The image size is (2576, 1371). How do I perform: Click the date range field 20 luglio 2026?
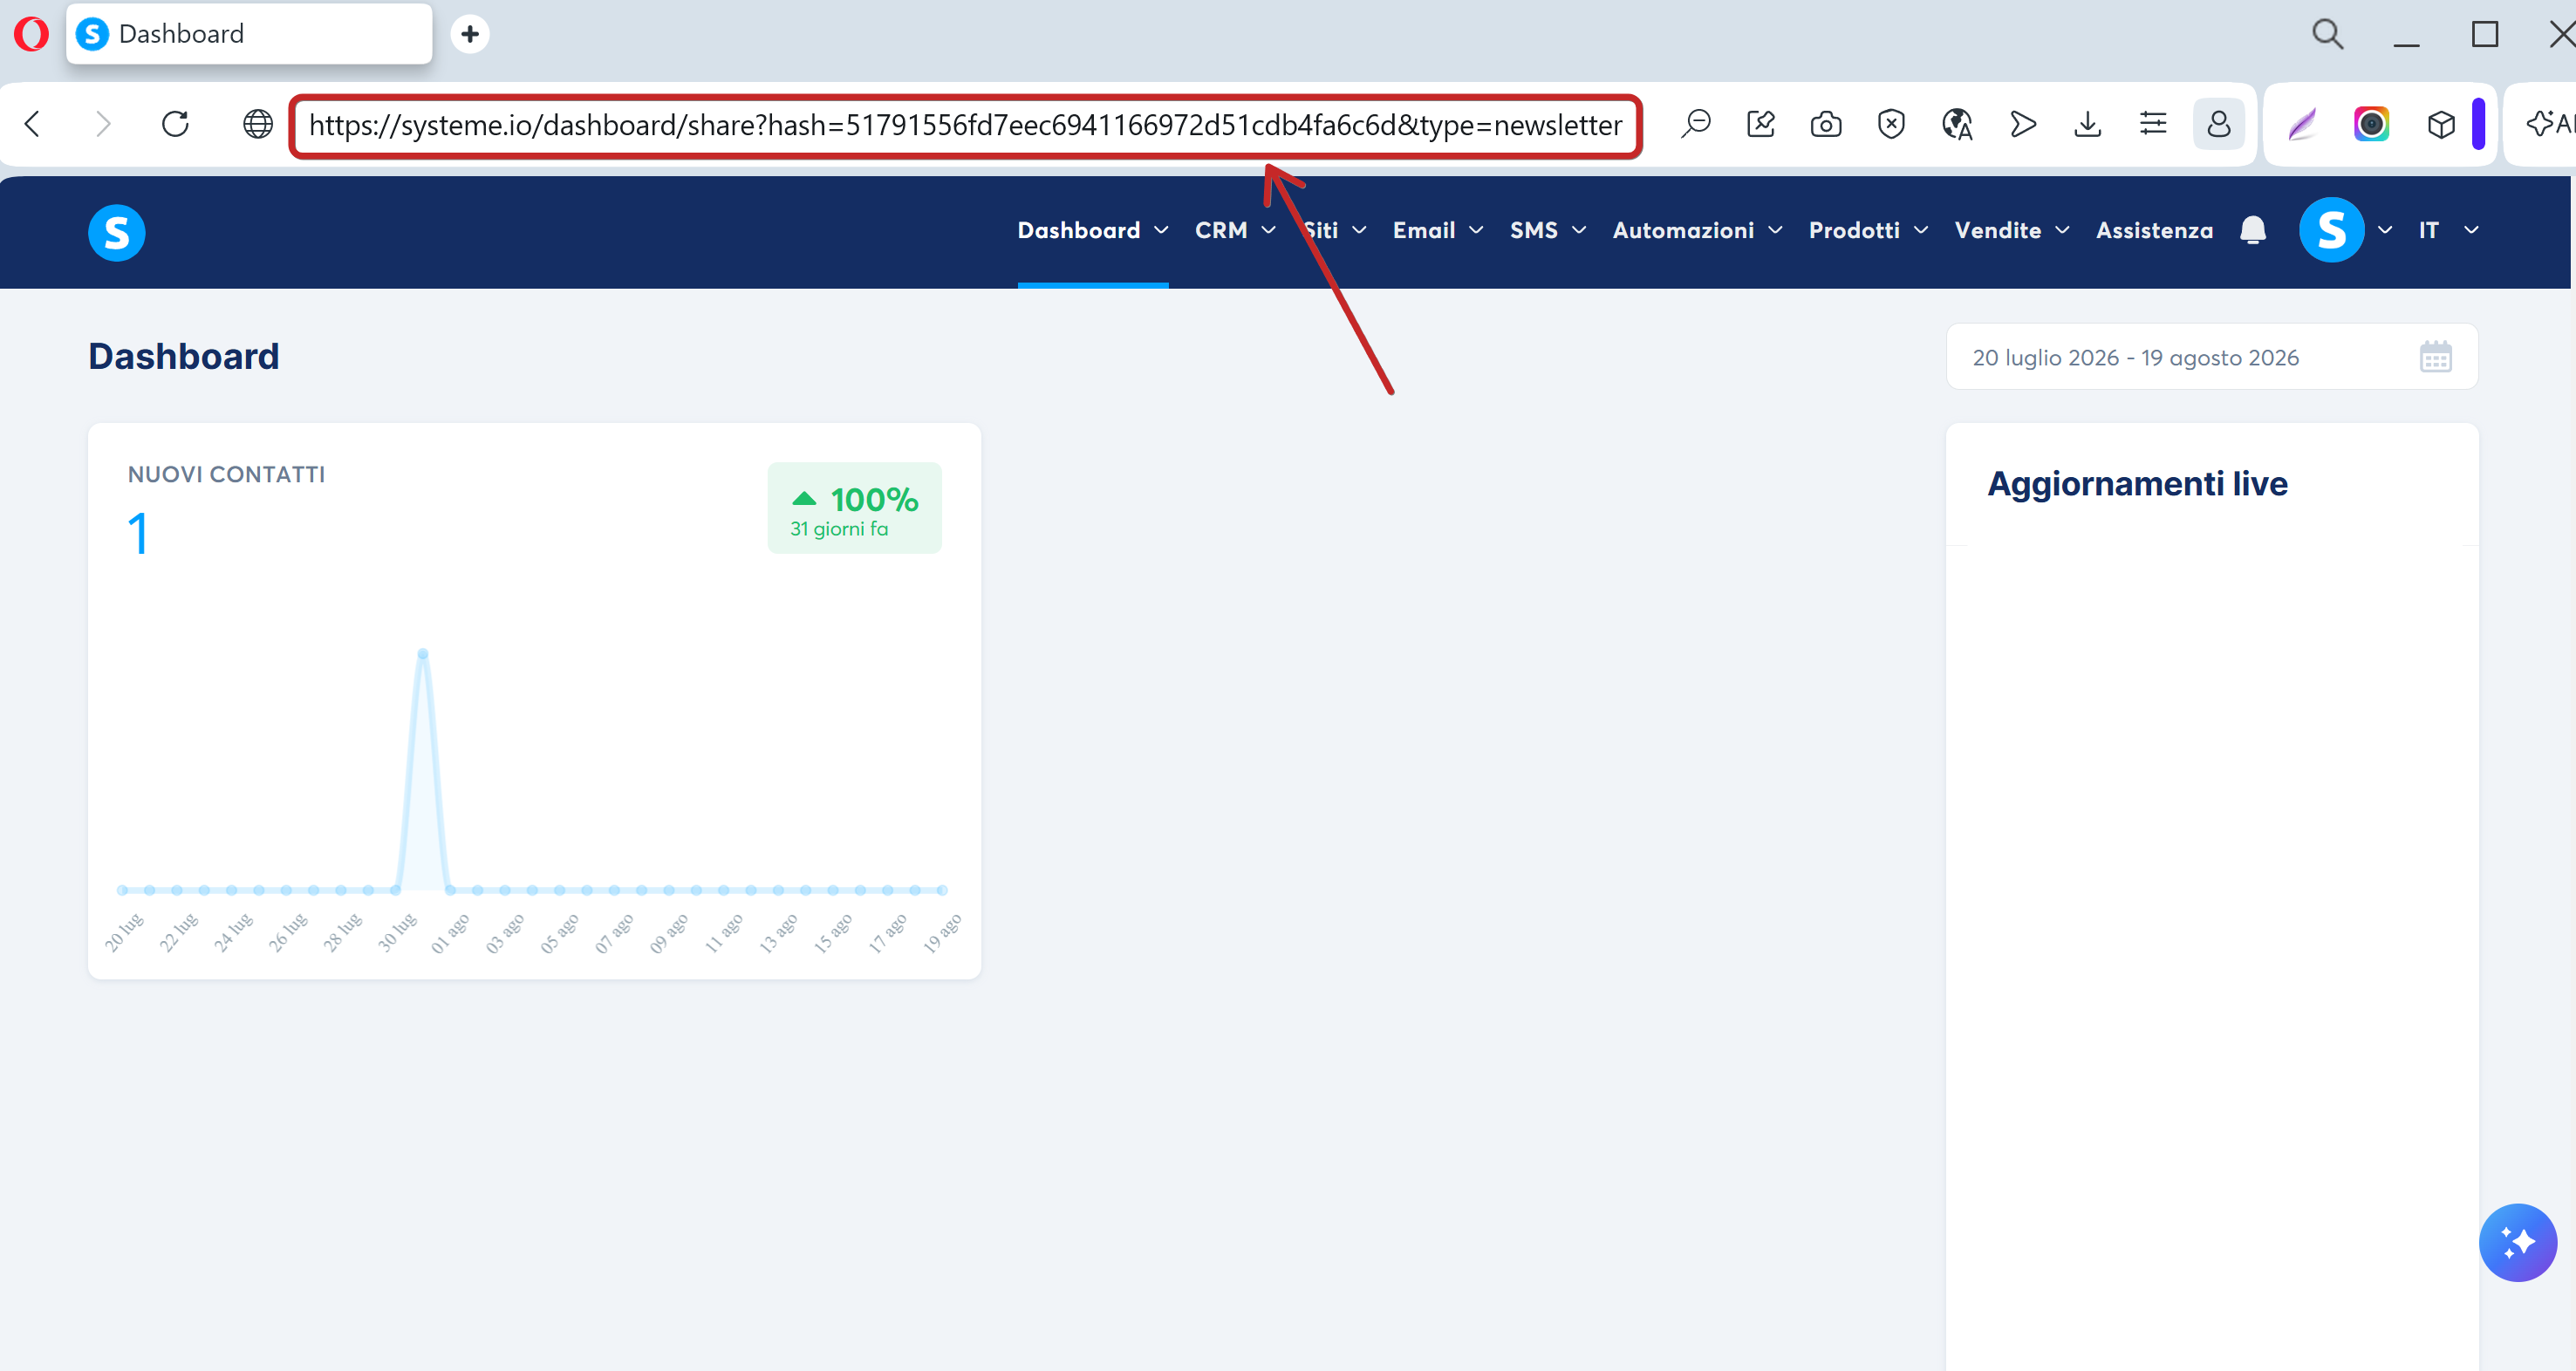(2211, 357)
